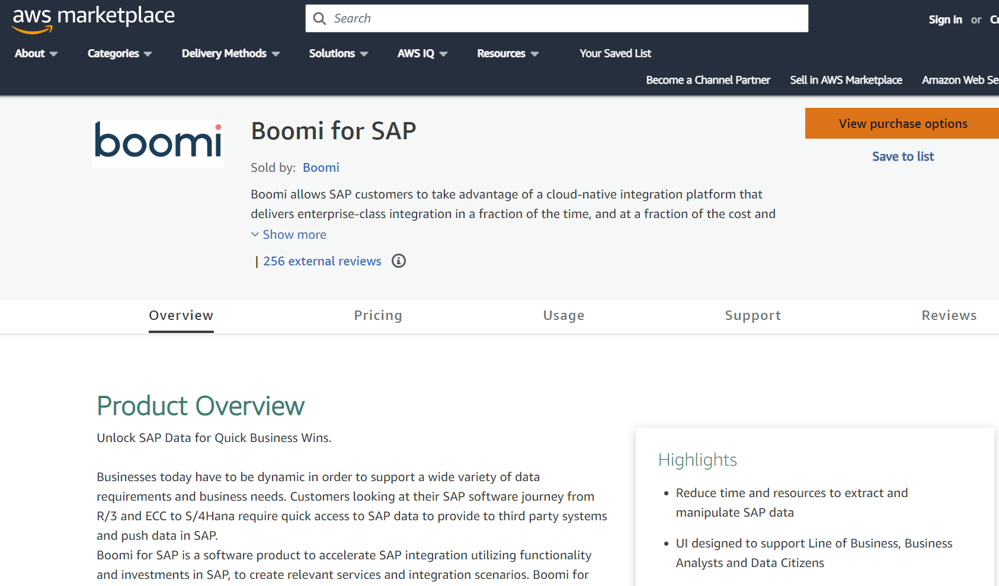Viewport: 999px width, 586px height.
Task: Open the Boomi seller page link
Action: (321, 167)
